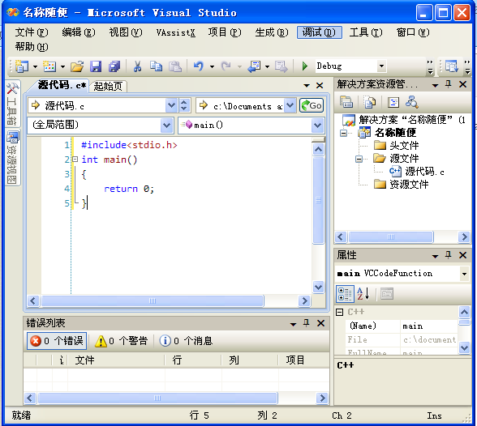Click the Undo arrow icon
This screenshot has height=426, width=477.
[198, 66]
